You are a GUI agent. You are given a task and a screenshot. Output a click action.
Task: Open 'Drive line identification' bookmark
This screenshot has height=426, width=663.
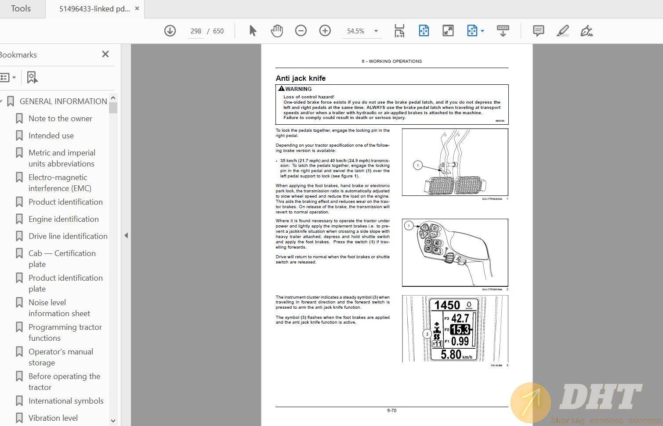(68, 236)
